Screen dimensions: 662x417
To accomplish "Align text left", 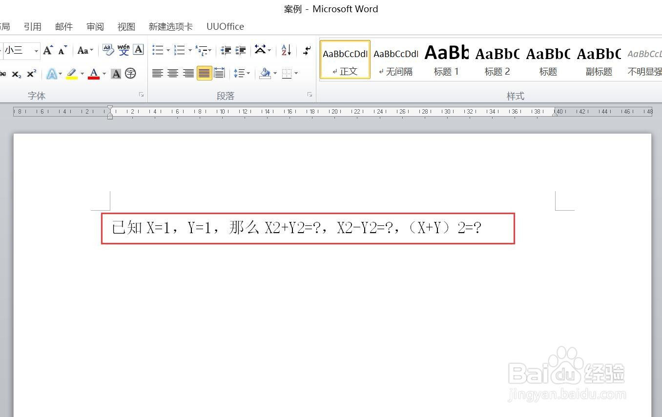I will (157, 74).
